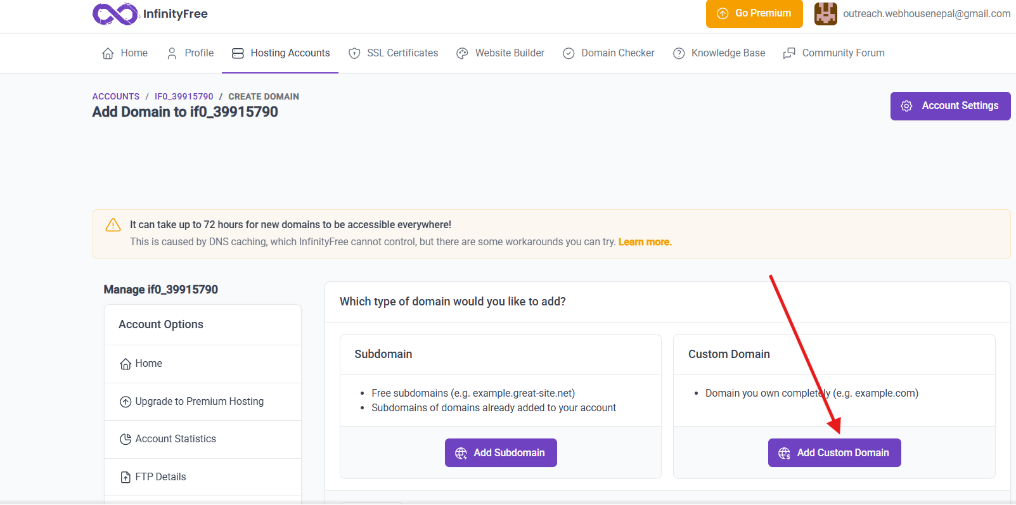Click the globe icon on Add Custom Domain
1016x505 pixels.
785,453
